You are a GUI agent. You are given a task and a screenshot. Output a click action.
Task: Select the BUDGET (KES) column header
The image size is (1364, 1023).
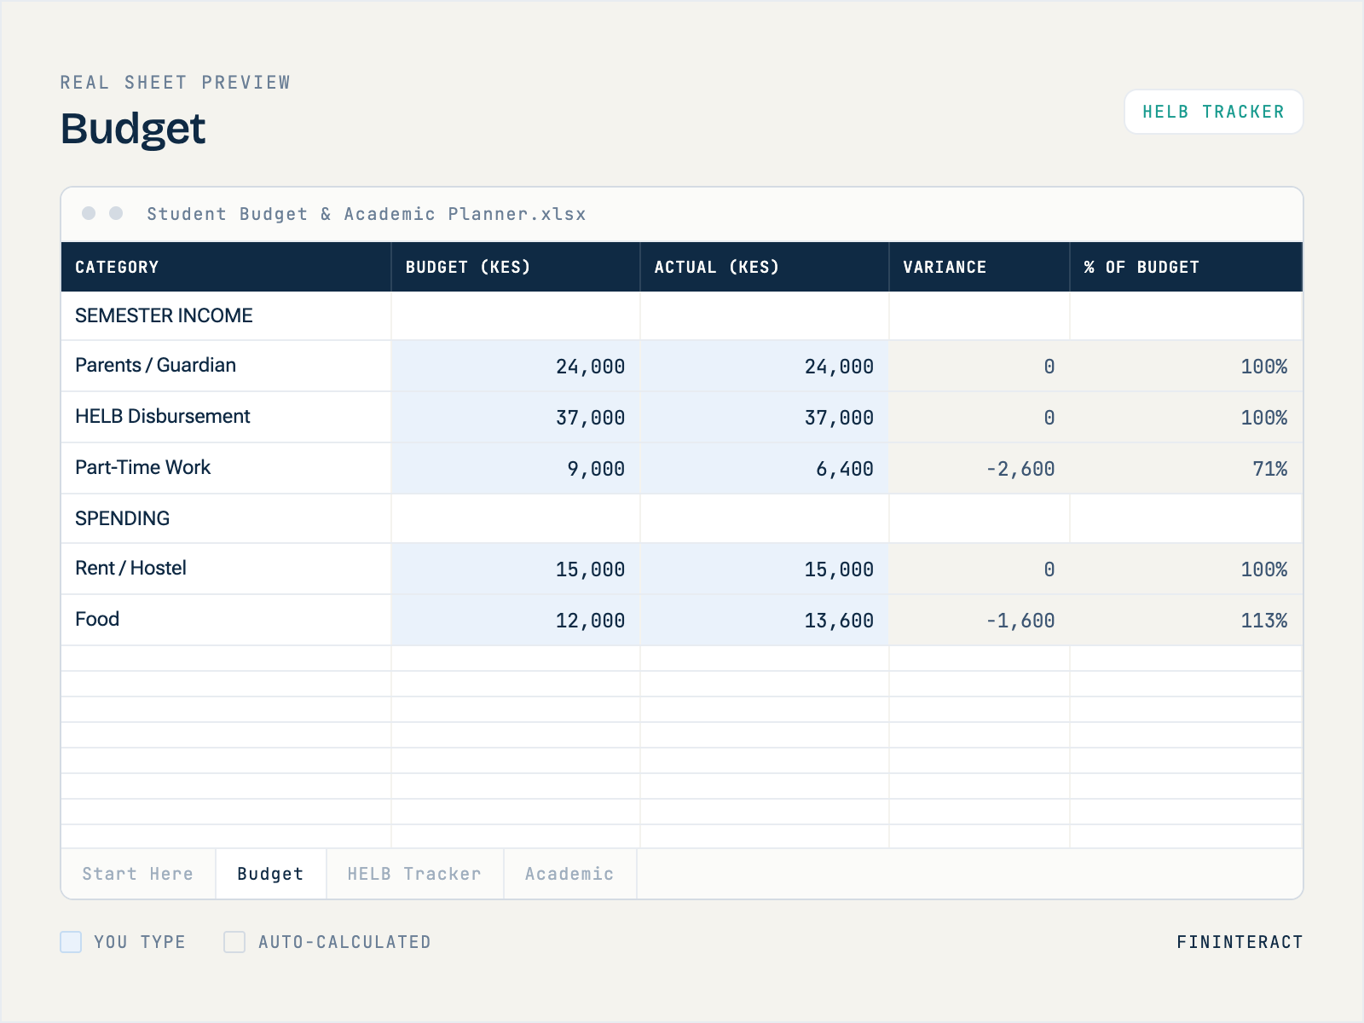click(x=516, y=267)
